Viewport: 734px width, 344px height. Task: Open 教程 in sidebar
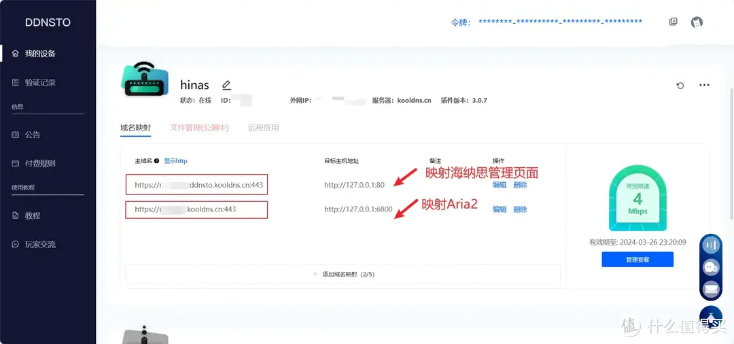click(27, 216)
